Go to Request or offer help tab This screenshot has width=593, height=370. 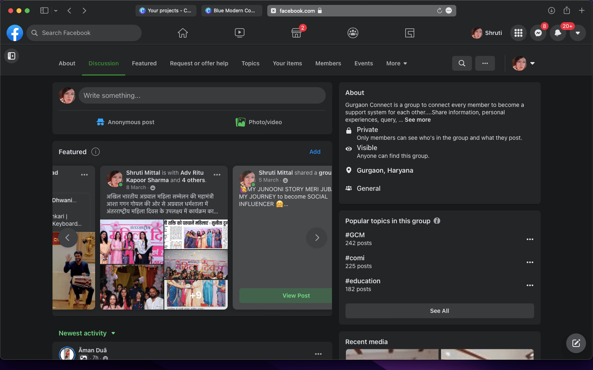coord(199,63)
